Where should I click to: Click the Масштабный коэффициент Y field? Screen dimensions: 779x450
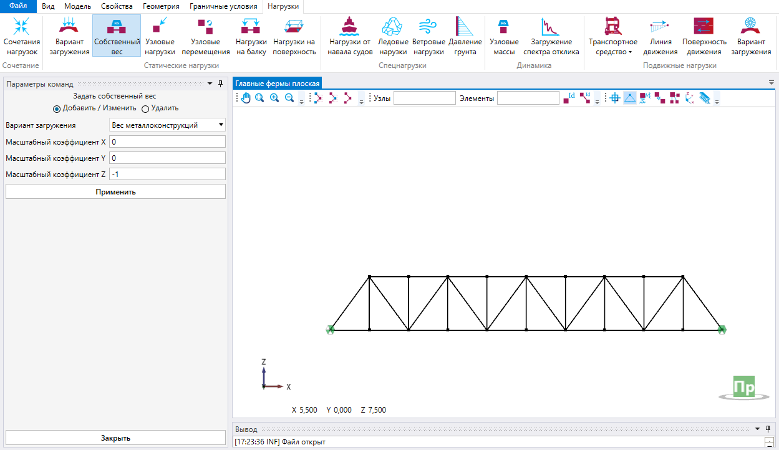pos(167,158)
